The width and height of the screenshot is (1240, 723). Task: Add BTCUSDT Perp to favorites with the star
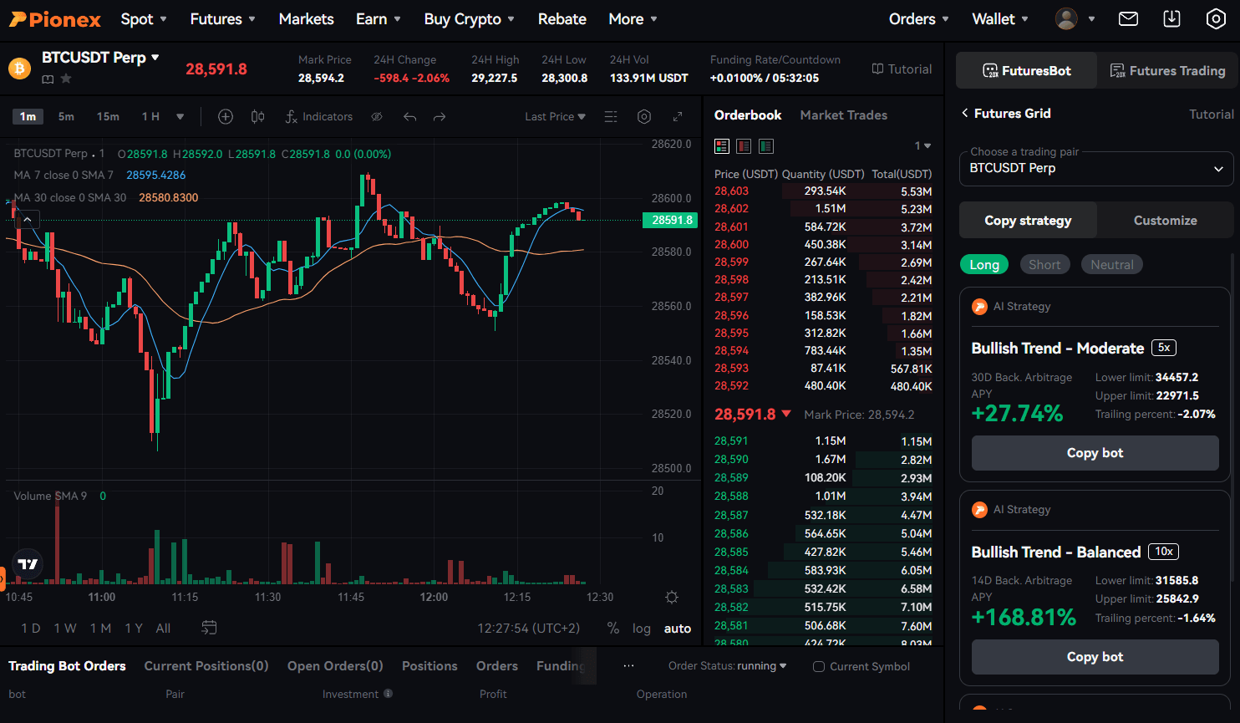coord(66,79)
